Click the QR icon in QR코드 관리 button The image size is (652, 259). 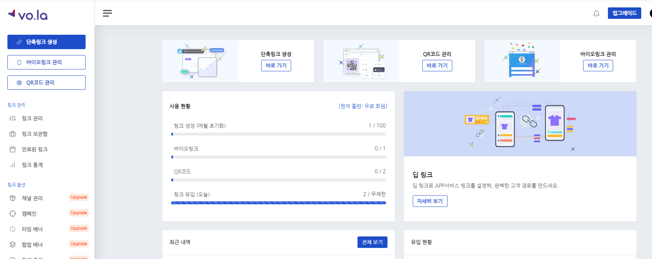[19, 83]
